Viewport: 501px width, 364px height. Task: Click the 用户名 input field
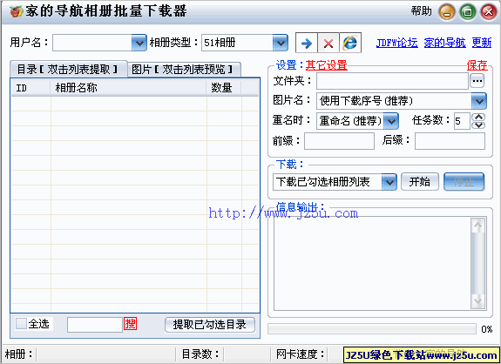pos(92,43)
